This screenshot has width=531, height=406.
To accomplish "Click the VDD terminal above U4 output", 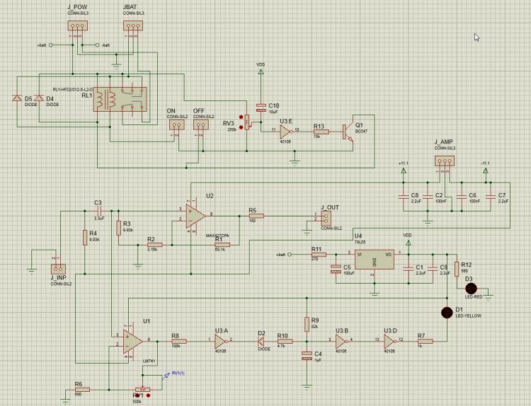I will pyautogui.click(x=408, y=243).
